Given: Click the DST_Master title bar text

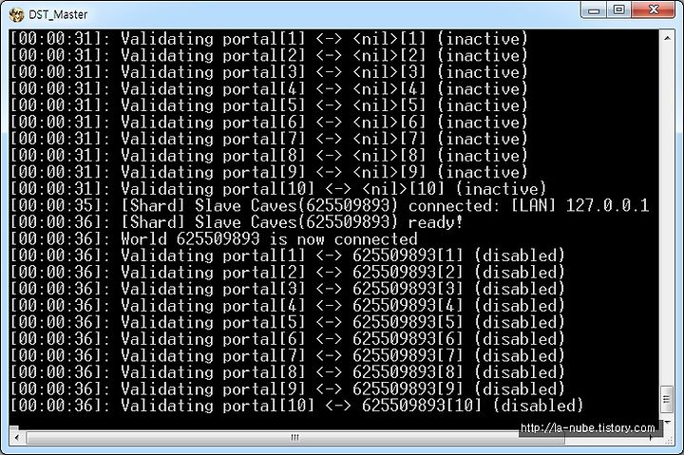Looking at the screenshot, I should (x=58, y=14).
